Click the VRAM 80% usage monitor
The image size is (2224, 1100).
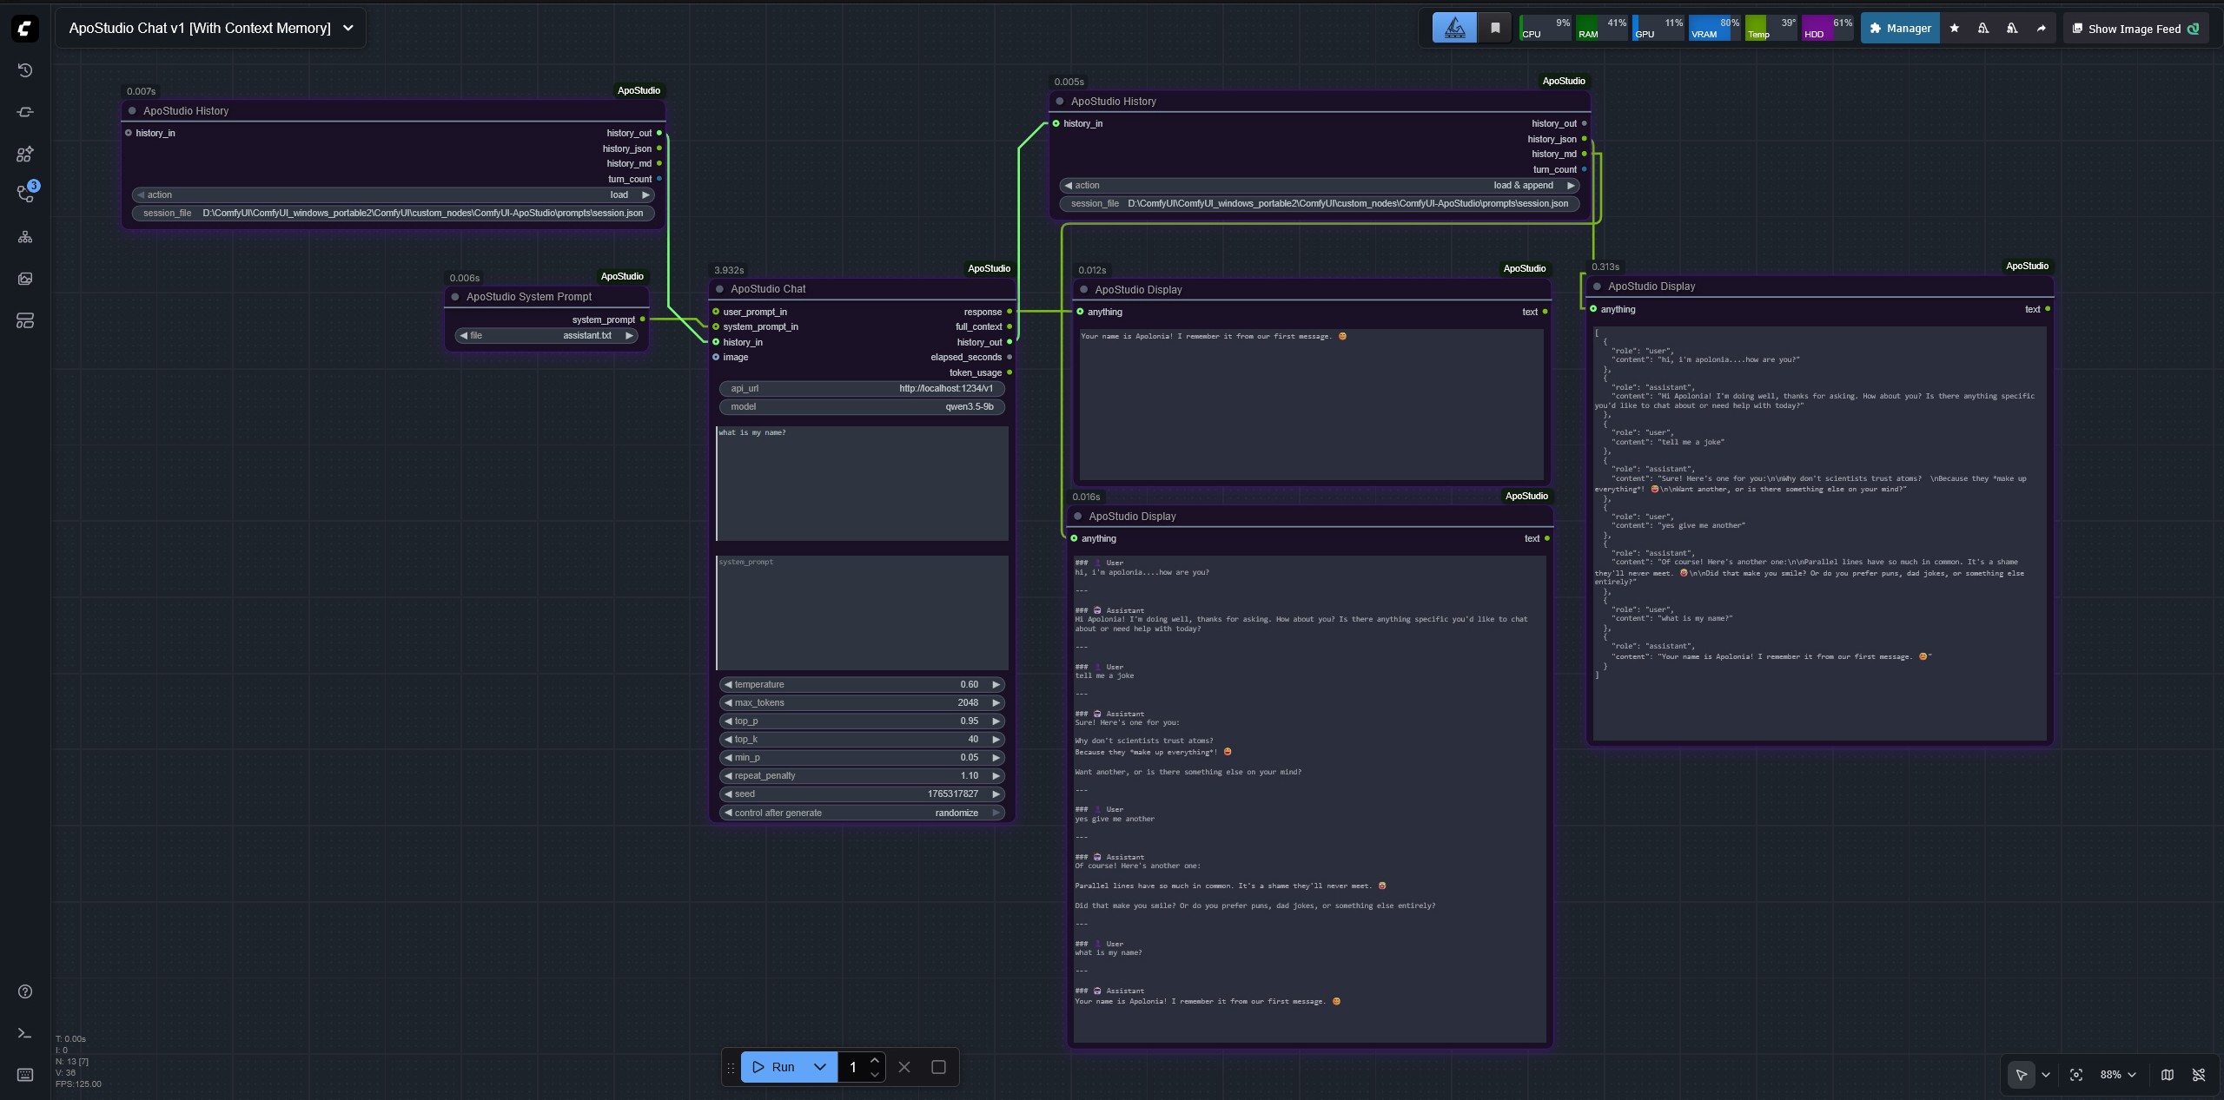1715,29
